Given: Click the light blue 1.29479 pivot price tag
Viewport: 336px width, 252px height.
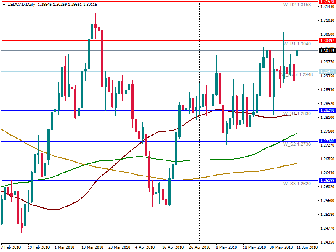Looking at the screenshot, I should pyautogui.click(x=327, y=71).
